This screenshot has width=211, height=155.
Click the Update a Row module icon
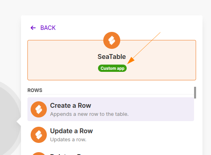tap(39, 135)
